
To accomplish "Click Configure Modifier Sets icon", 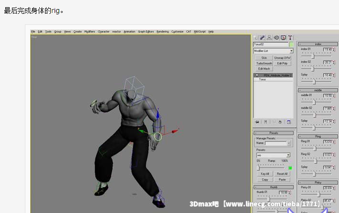I will [289, 122].
